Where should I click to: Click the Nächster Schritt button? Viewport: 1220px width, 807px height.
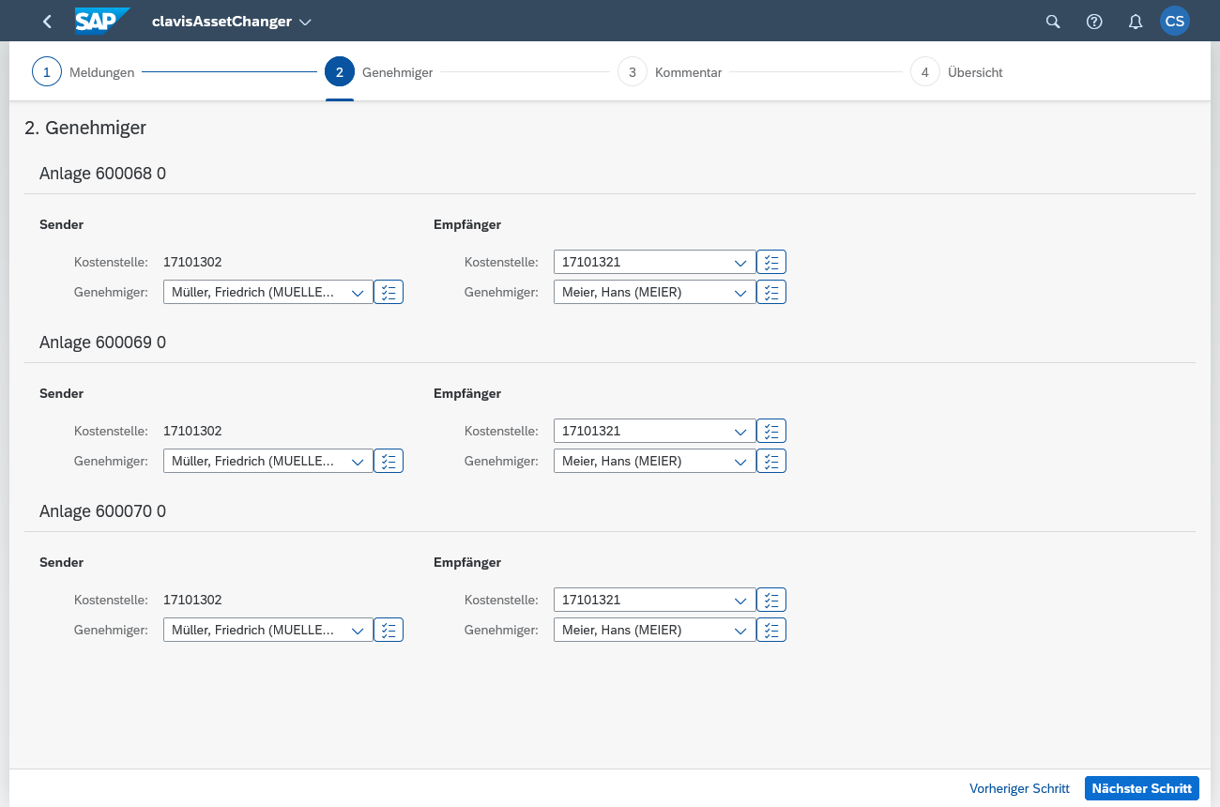click(x=1141, y=788)
